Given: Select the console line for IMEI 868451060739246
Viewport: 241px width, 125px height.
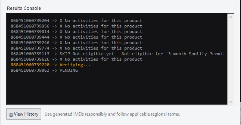Looking at the screenshot, I should pyautogui.click(x=76, y=43).
